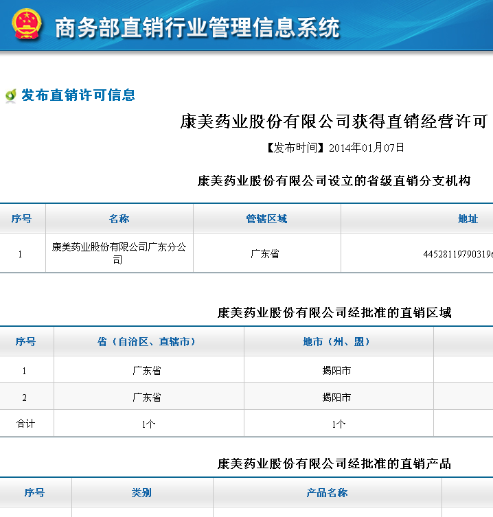This screenshot has height=517, width=493.
Task: Click 广东省 in the 管辖区域 column
Action: pos(265,254)
